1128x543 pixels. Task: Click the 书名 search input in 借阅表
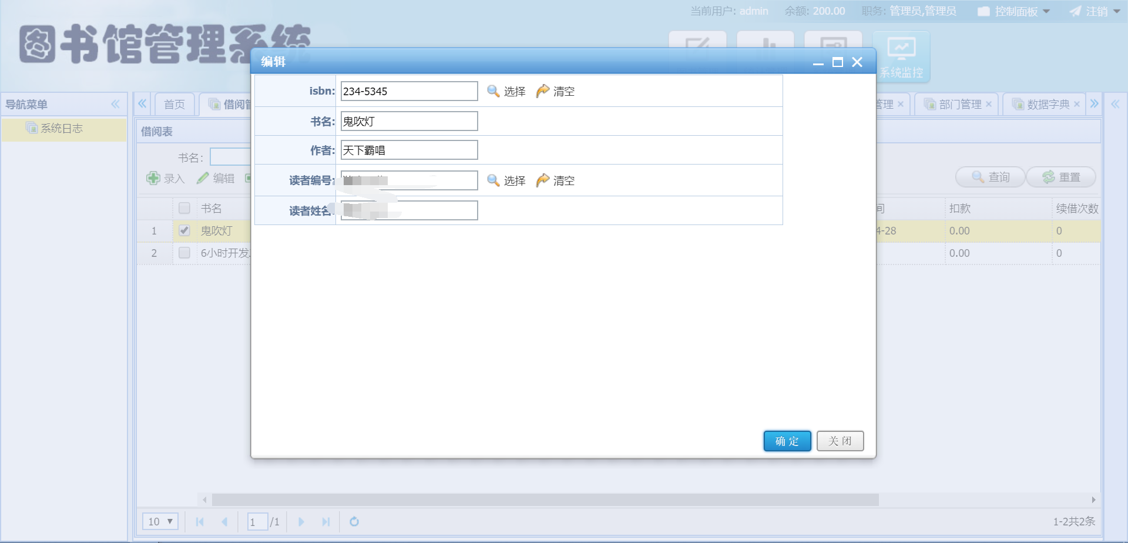230,157
